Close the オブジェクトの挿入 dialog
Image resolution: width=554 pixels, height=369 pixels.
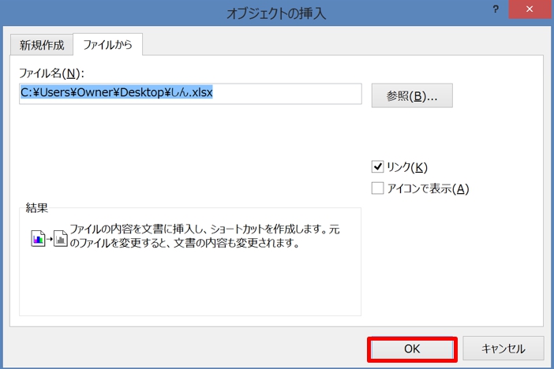pos(530,9)
